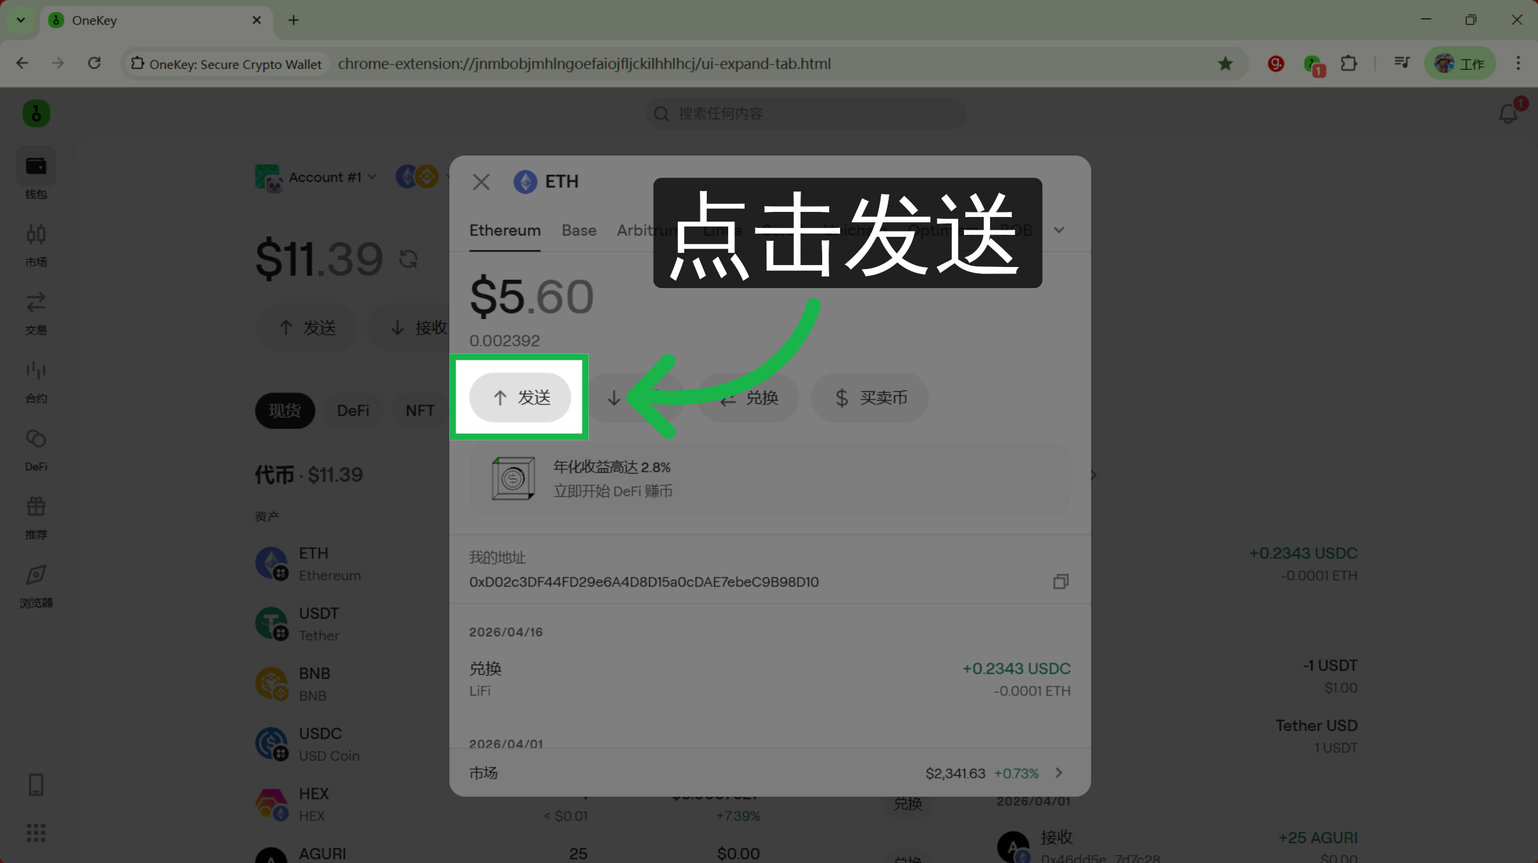Open the USDT Tether asset row
The width and height of the screenshot is (1538, 863).
(351, 624)
